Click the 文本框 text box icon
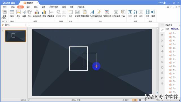 pos(77,12)
